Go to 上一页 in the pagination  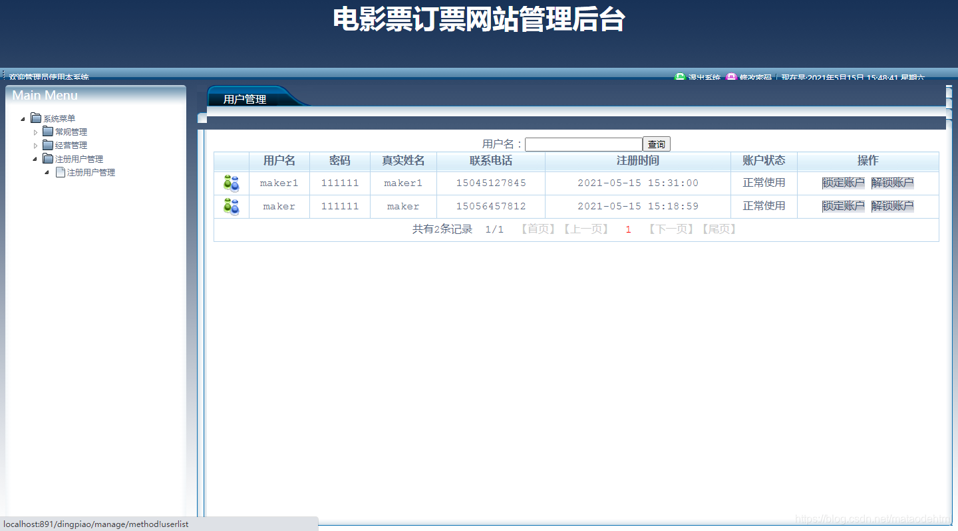[x=585, y=229]
